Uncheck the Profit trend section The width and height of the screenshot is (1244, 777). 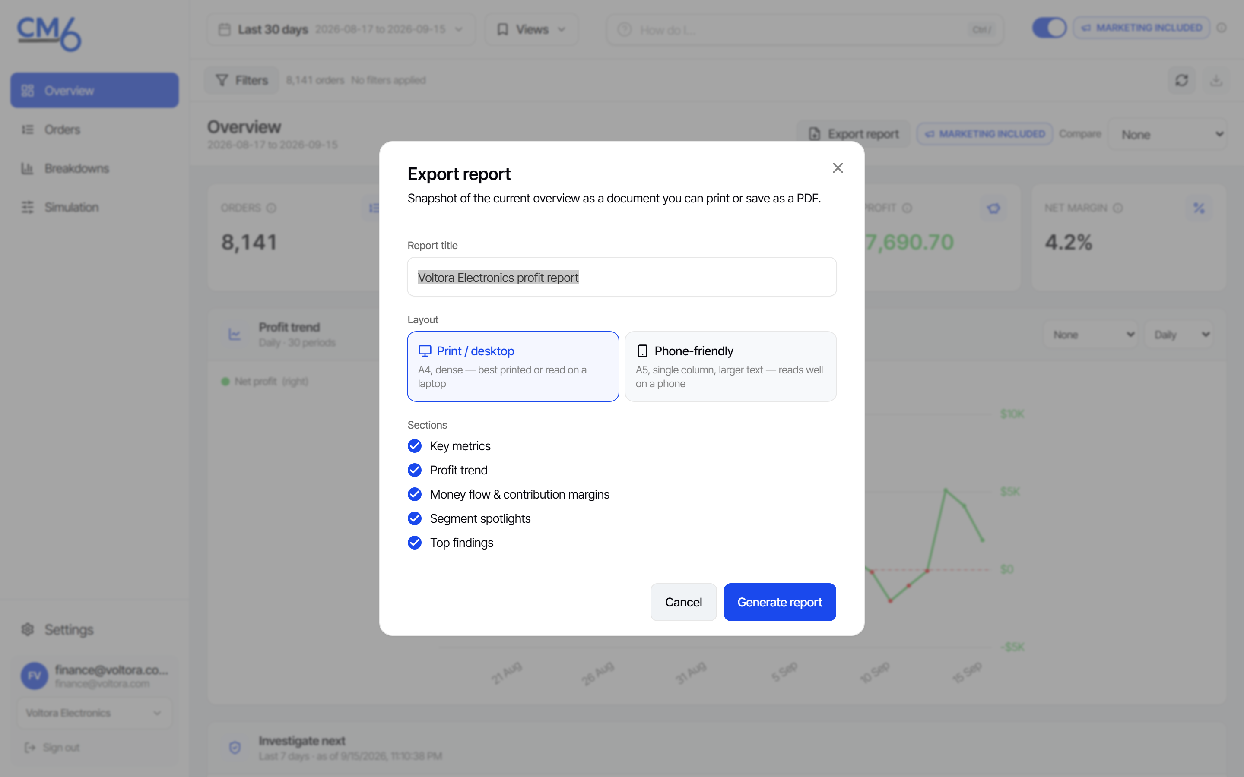click(415, 470)
